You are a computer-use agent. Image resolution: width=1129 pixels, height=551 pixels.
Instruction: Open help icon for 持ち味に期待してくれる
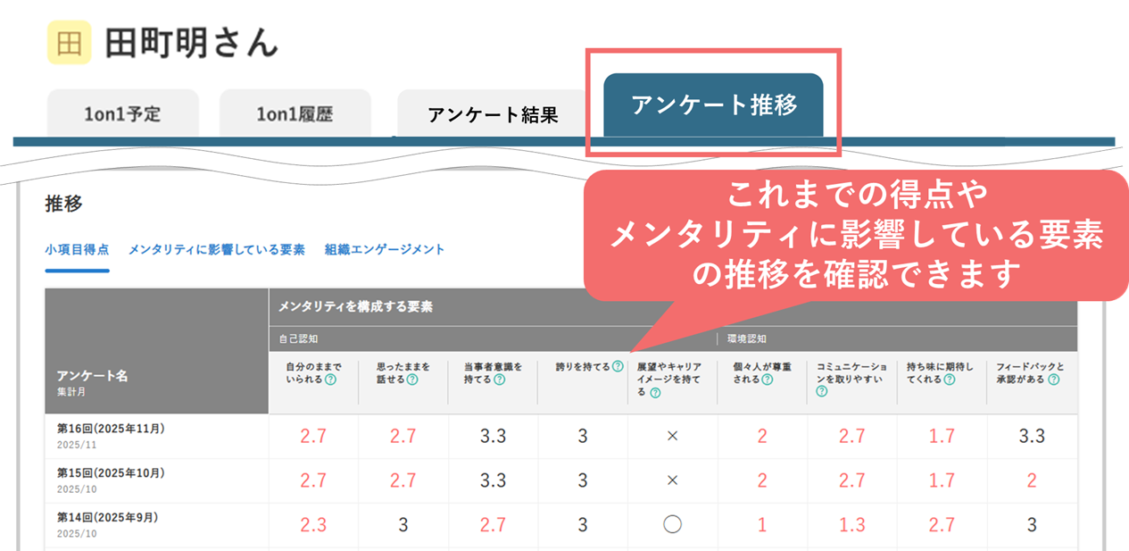[x=950, y=380]
